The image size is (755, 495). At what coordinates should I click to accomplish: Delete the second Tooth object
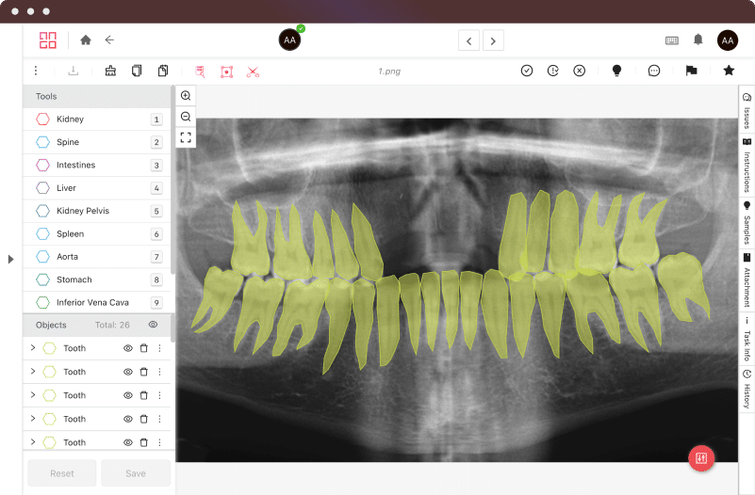(x=143, y=372)
